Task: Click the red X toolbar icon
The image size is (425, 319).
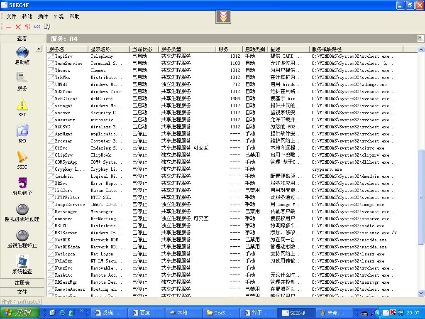Action: pos(18,27)
